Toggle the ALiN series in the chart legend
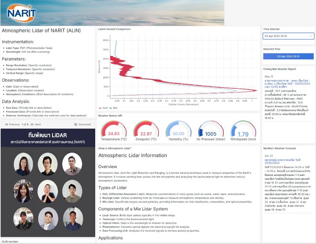The height and width of the screenshot is (244, 316). coord(103,108)
